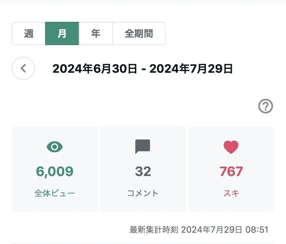Click the 最新集計時刻 timestamp text
The height and width of the screenshot is (244, 286).
click(x=199, y=229)
